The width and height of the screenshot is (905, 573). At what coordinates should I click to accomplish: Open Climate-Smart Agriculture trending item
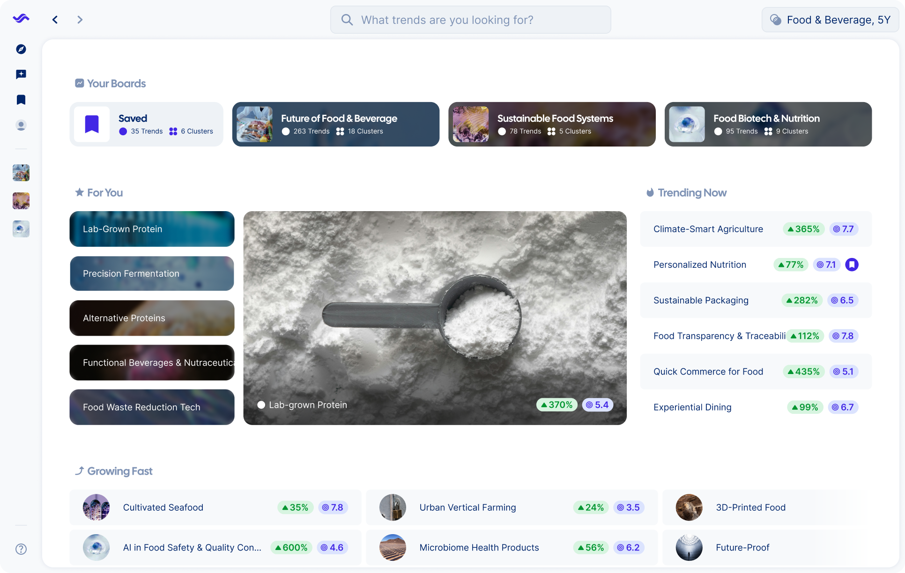coord(708,229)
